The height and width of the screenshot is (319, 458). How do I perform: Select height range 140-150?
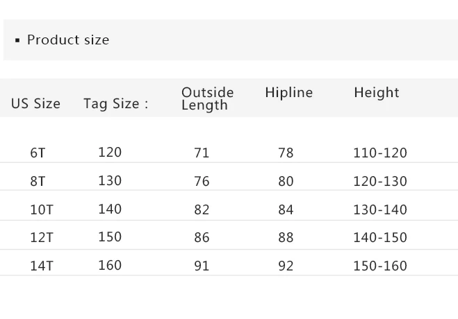(x=379, y=238)
